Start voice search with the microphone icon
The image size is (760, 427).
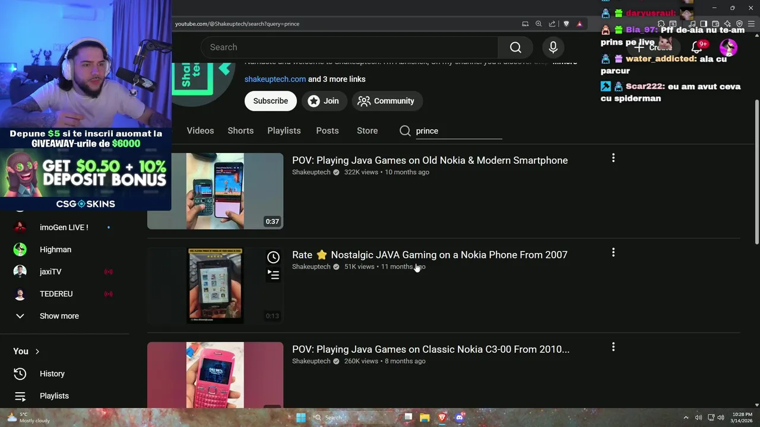[x=553, y=47]
